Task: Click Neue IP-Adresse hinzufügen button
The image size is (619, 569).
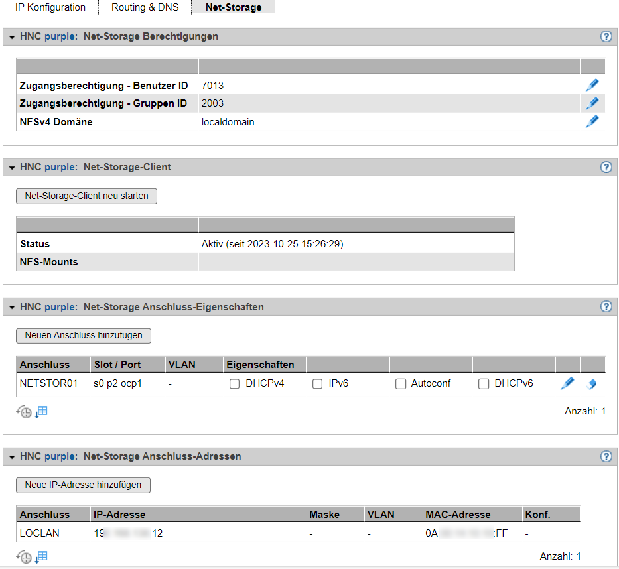Action: pos(83,485)
